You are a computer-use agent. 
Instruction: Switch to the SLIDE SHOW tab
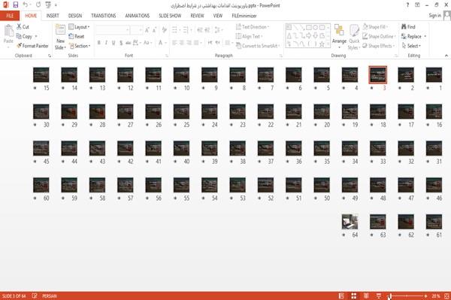[x=170, y=16]
